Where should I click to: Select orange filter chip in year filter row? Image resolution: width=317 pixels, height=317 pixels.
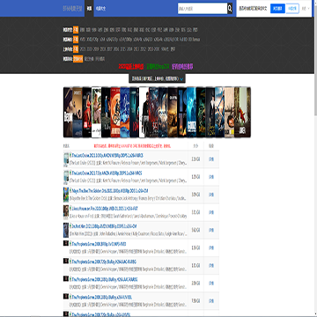point(76,49)
